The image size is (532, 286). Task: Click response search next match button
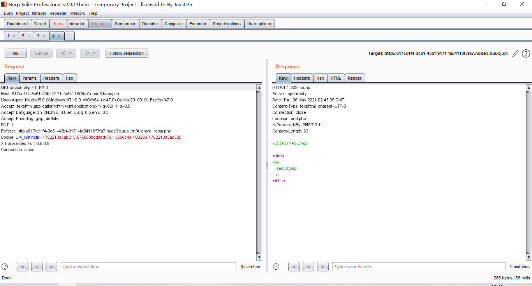tap(322, 267)
